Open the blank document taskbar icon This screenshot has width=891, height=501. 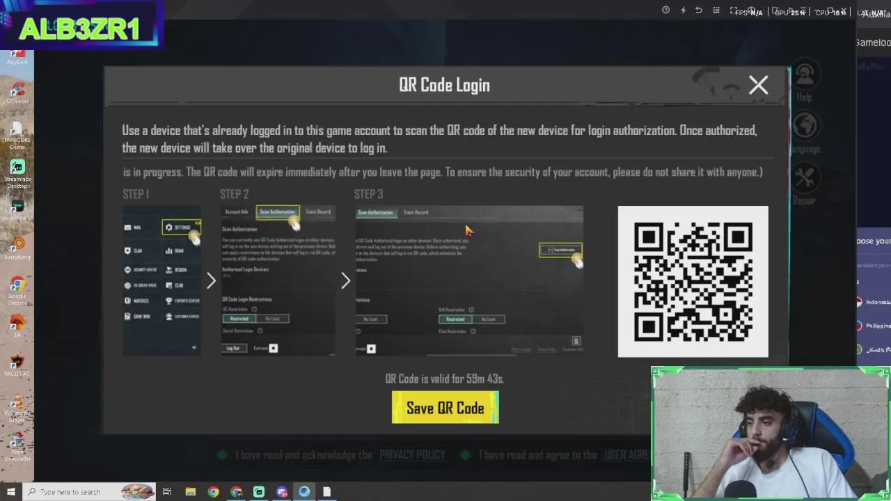pyautogui.click(x=327, y=492)
